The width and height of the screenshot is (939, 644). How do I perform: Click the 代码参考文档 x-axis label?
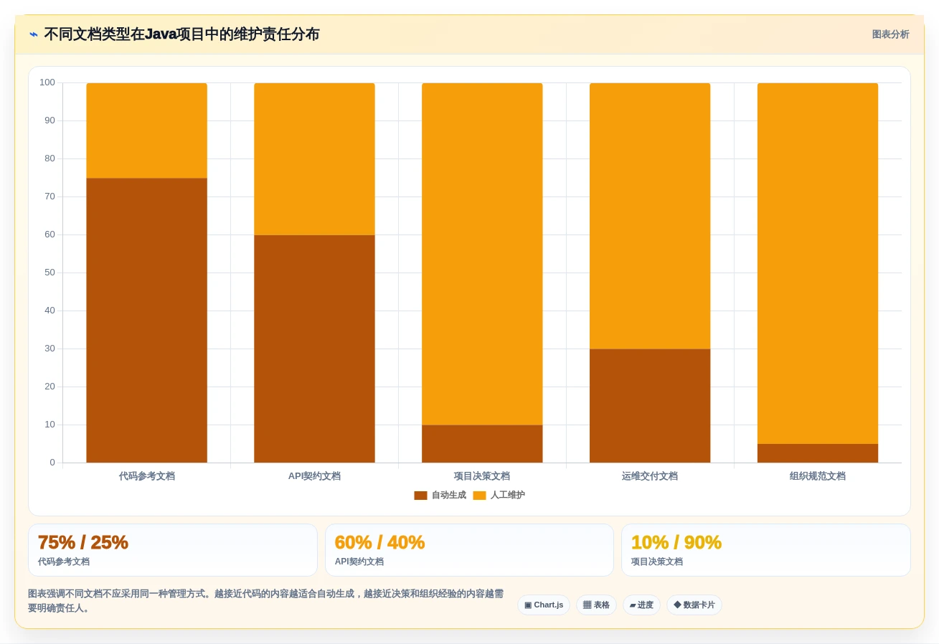147,476
